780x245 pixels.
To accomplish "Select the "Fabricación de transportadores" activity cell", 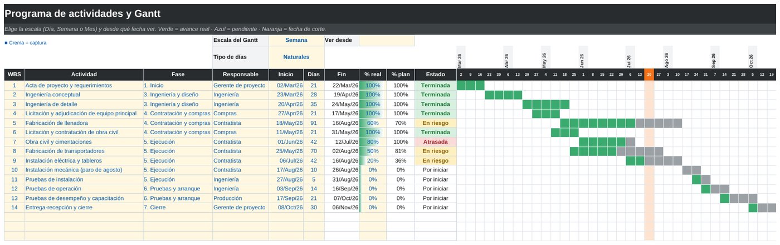I will 84,151.
